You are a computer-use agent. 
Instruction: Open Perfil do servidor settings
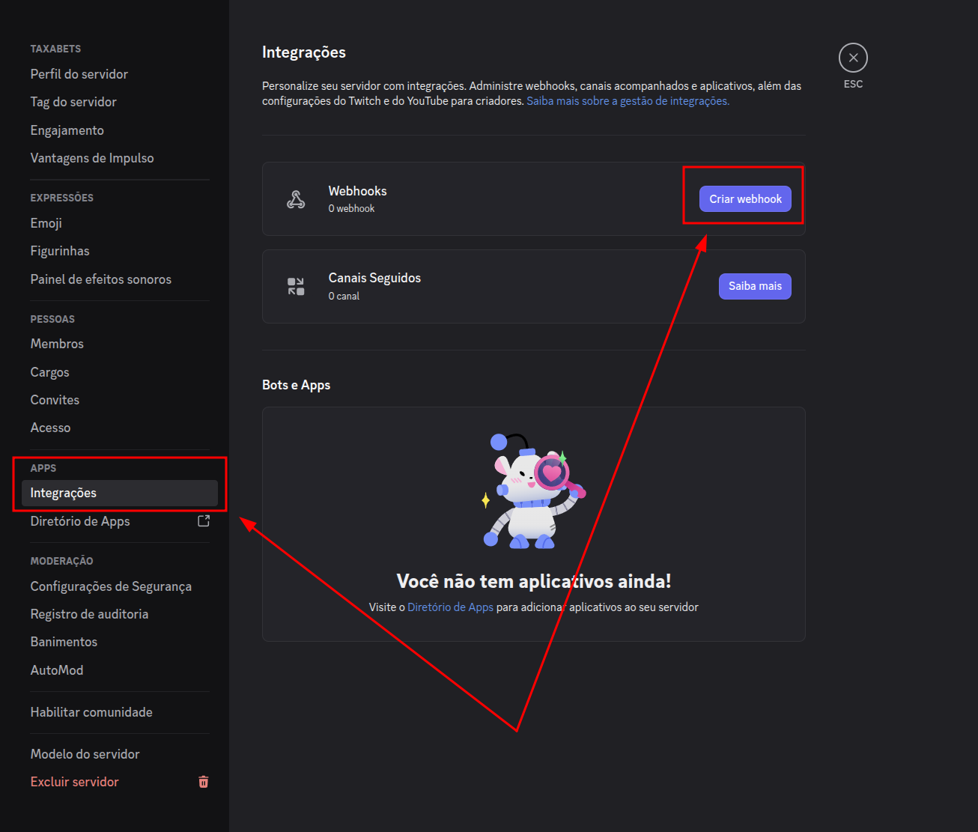[79, 74]
